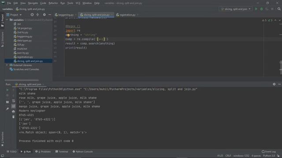Open the Tools menu
The height and width of the screenshot is (158, 282).
click(x=70, y=3)
